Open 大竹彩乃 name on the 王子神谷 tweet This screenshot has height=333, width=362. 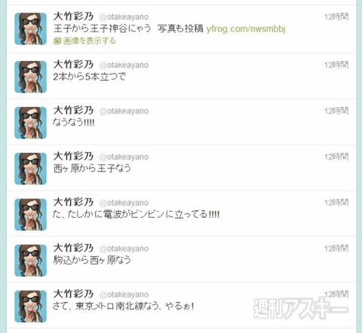tap(73, 17)
